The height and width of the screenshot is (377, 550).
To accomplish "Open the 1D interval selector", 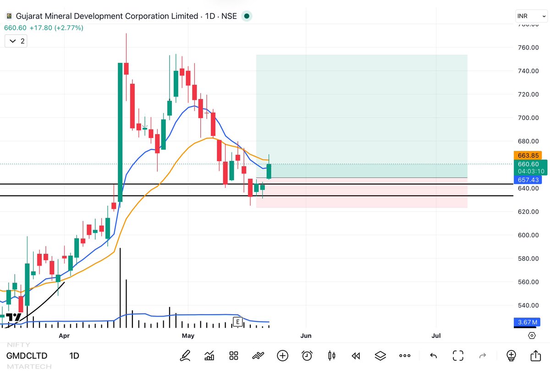I will click(74, 355).
